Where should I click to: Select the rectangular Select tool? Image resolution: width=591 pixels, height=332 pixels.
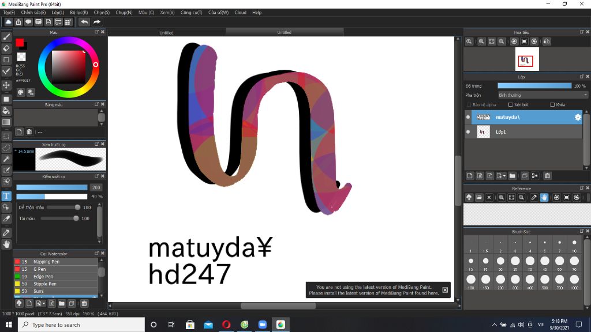click(x=6, y=136)
